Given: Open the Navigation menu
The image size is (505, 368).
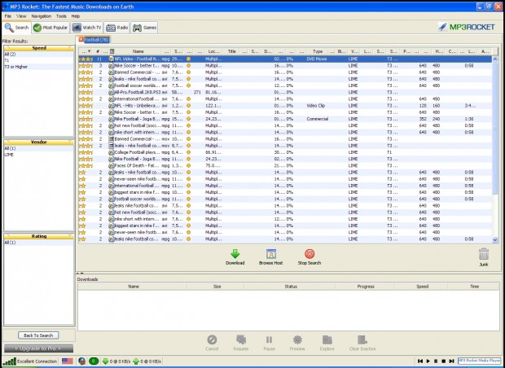Looking at the screenshot, I should [x=42, y=16].
